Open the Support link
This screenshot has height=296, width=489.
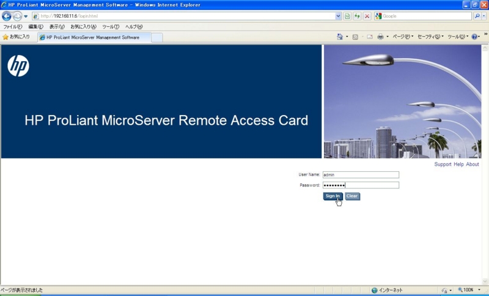coord(443,165)
